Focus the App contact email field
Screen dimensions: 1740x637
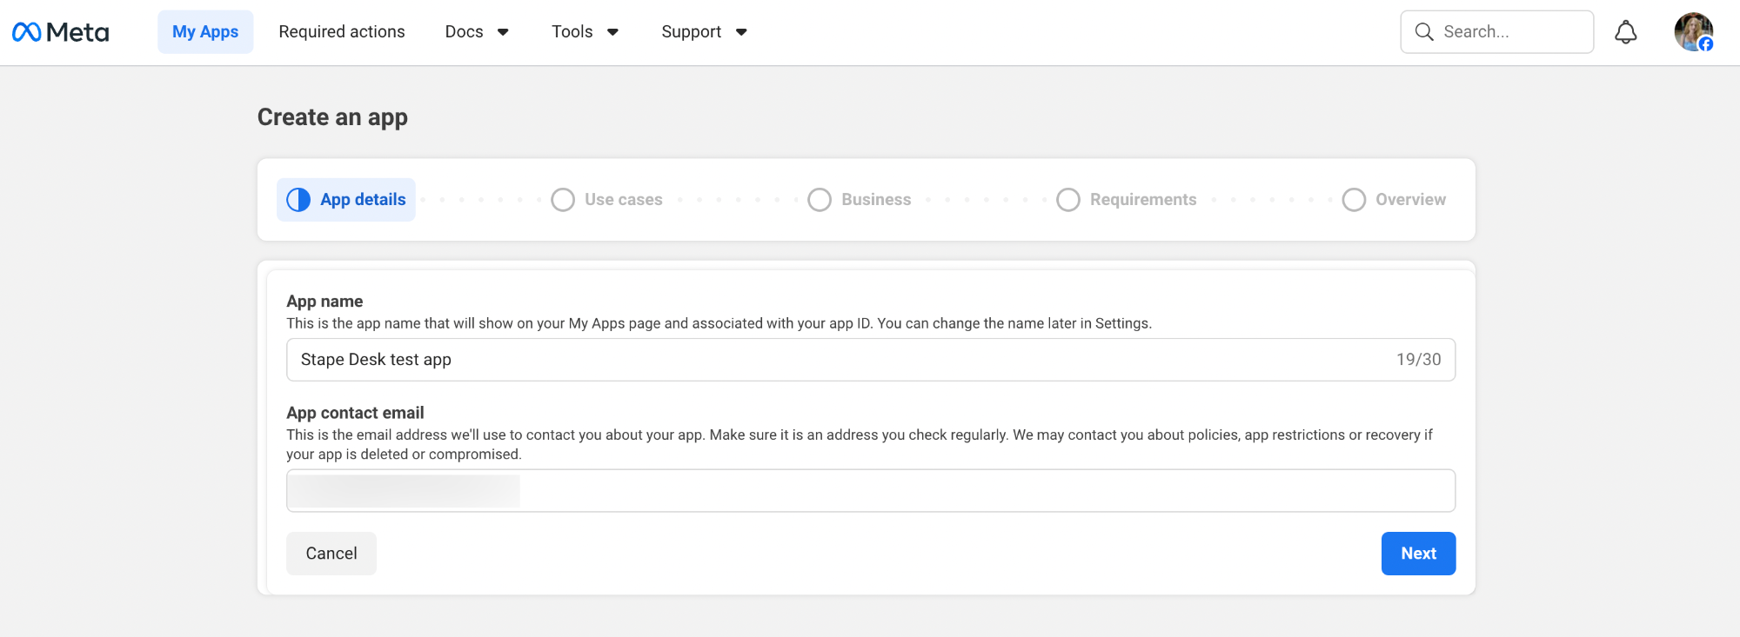(x=871, y=491)
